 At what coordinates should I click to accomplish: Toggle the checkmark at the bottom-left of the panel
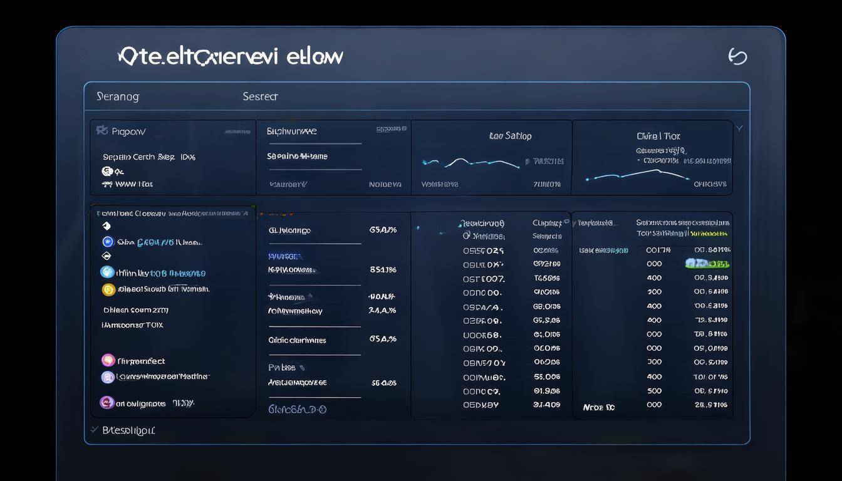pos(94,430)
